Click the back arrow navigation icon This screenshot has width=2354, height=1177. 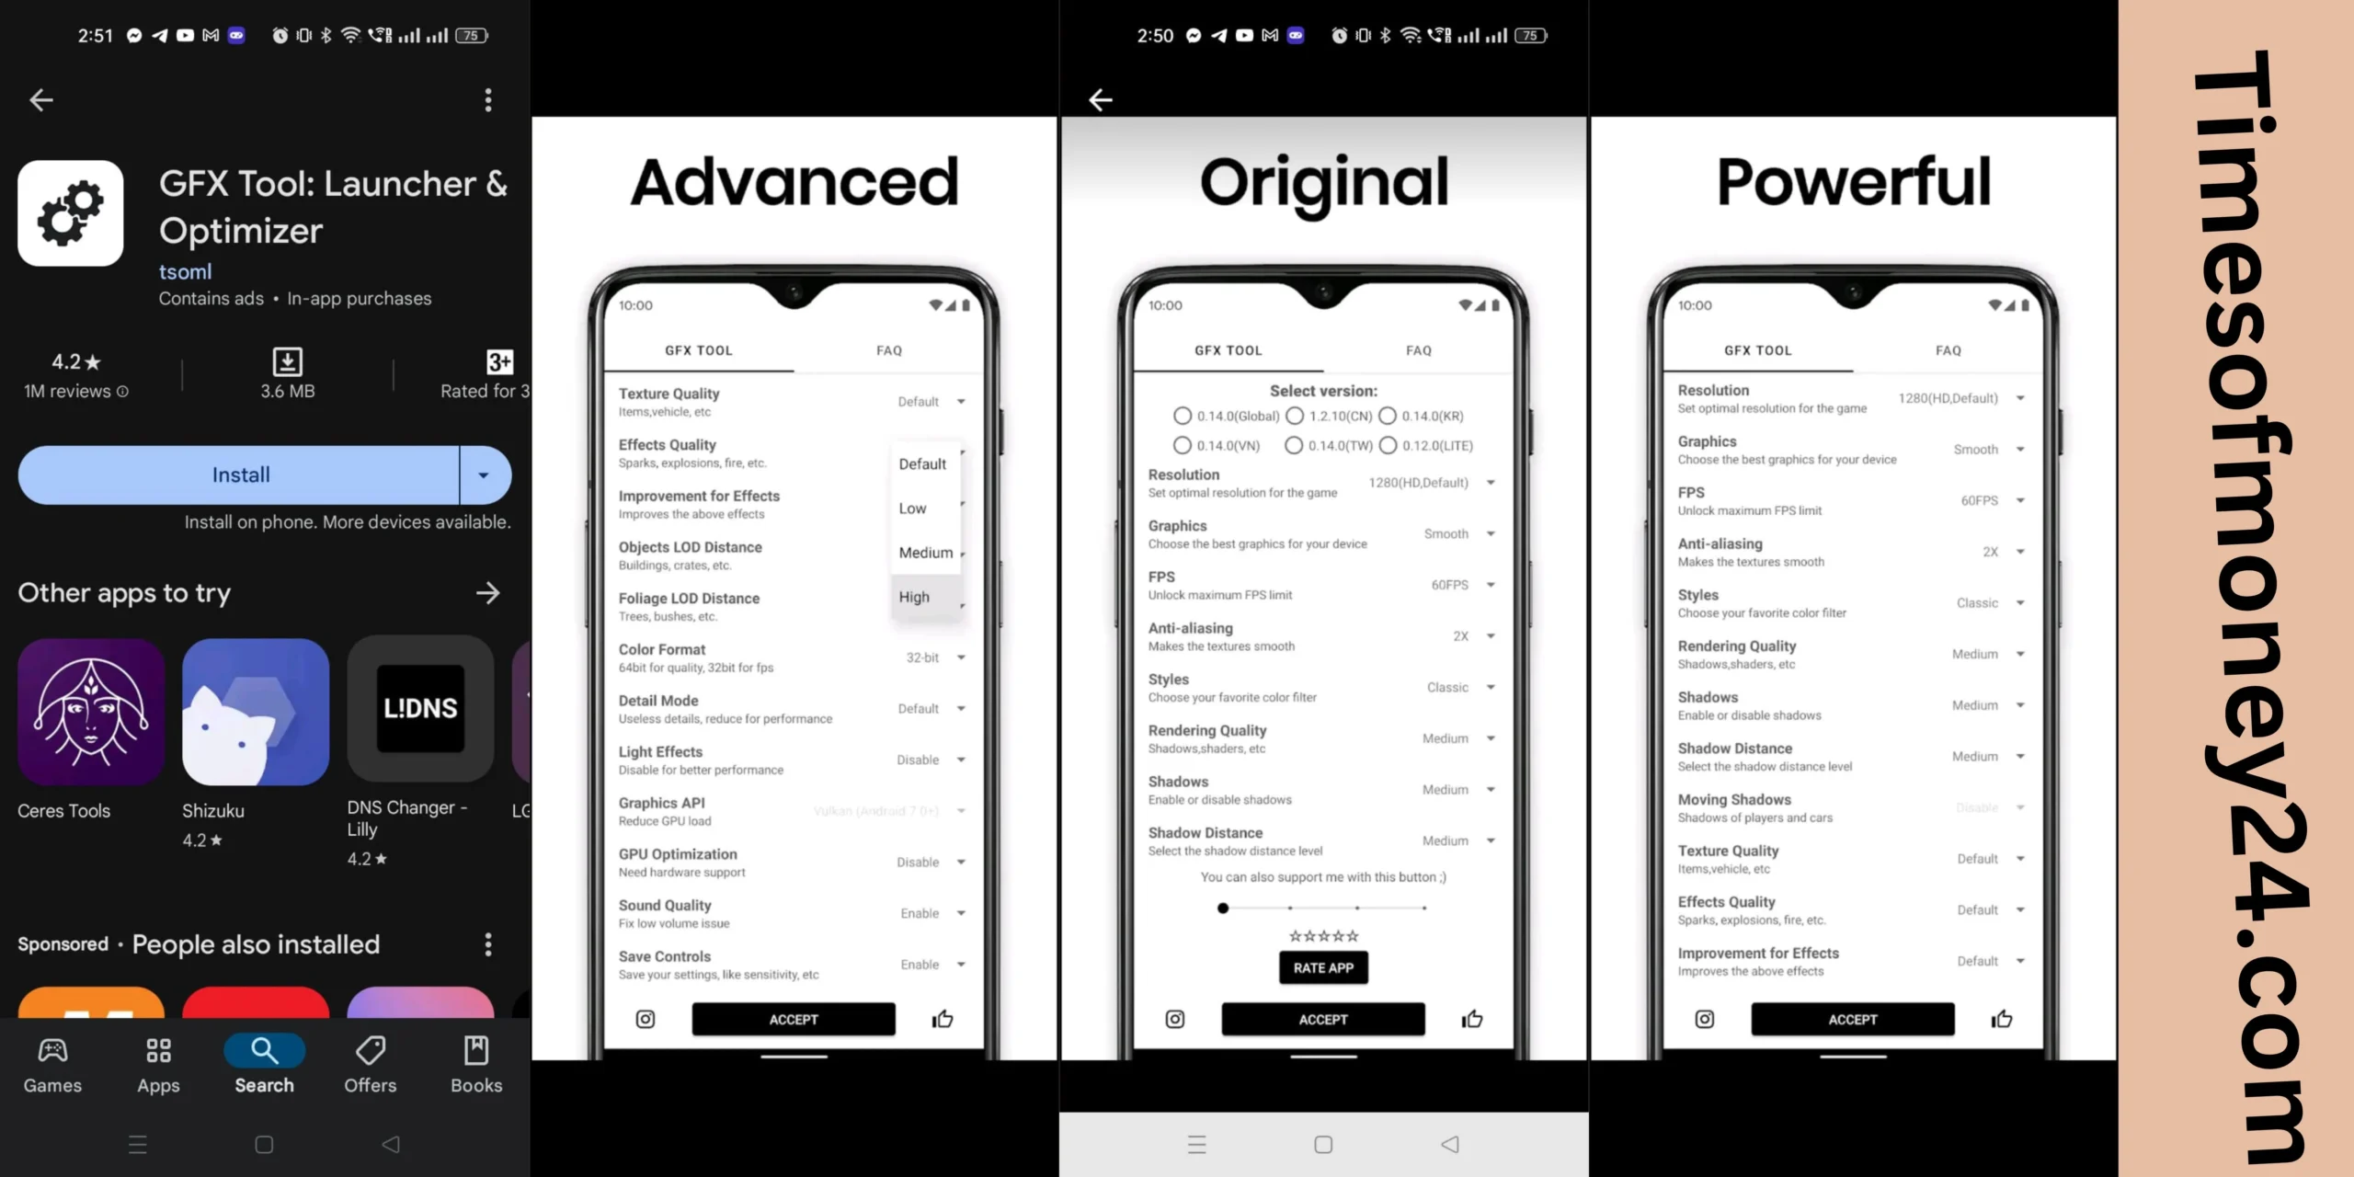click(40, 99)
